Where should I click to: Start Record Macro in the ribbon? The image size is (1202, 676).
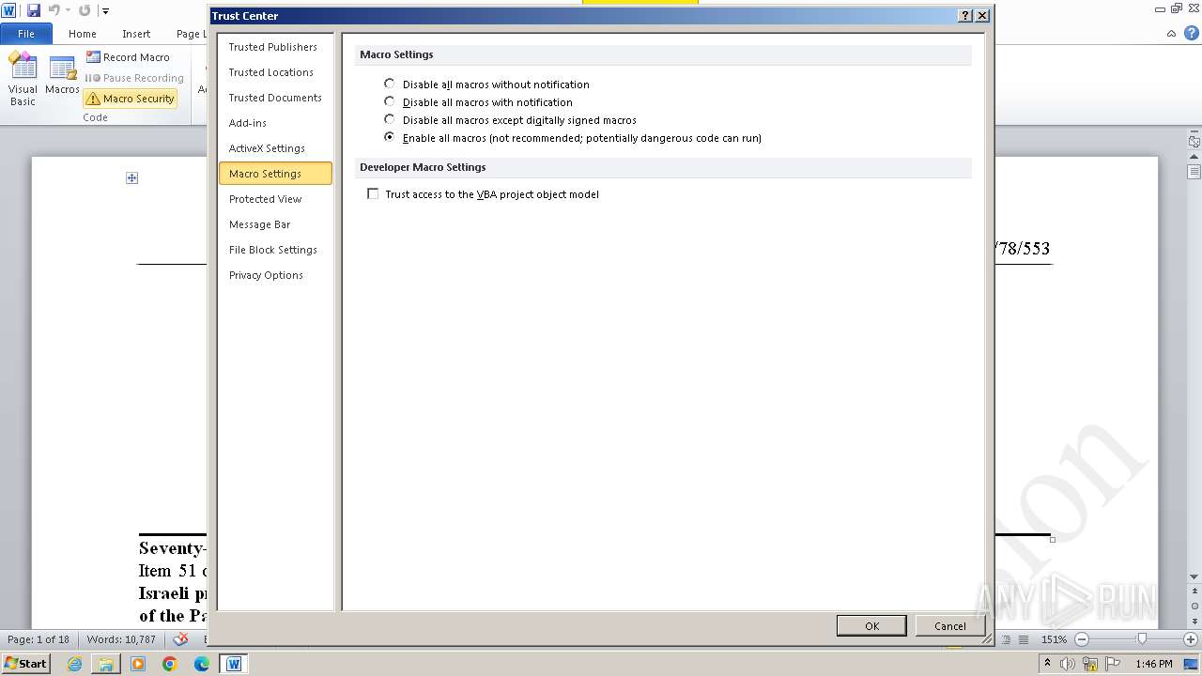click(x=129, y=57)
